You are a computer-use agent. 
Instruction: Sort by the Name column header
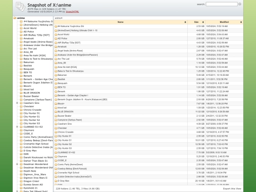[x=120, y=22]
